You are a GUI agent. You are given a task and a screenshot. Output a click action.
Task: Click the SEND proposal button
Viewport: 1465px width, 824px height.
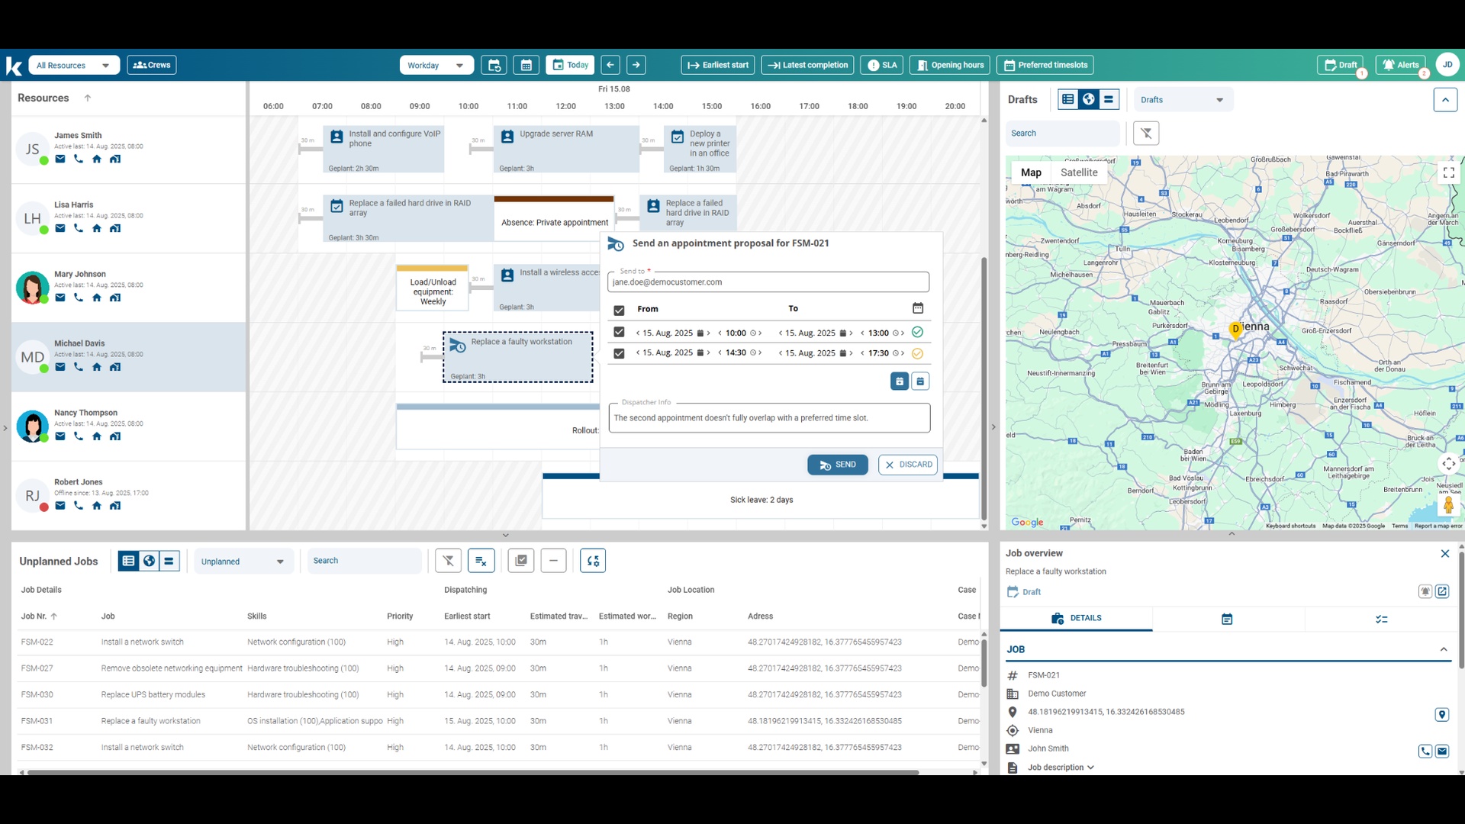(837, 465)
